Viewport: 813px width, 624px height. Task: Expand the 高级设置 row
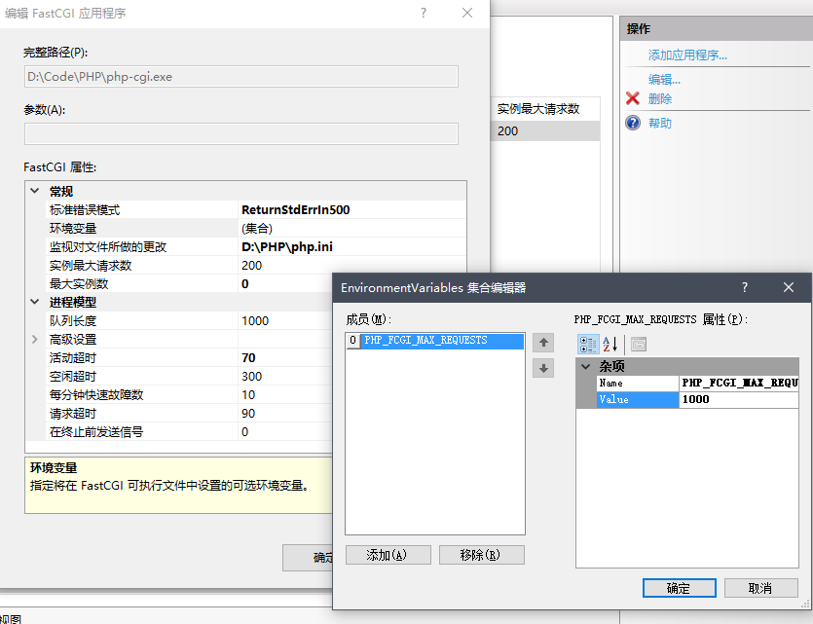click(35, 340)
